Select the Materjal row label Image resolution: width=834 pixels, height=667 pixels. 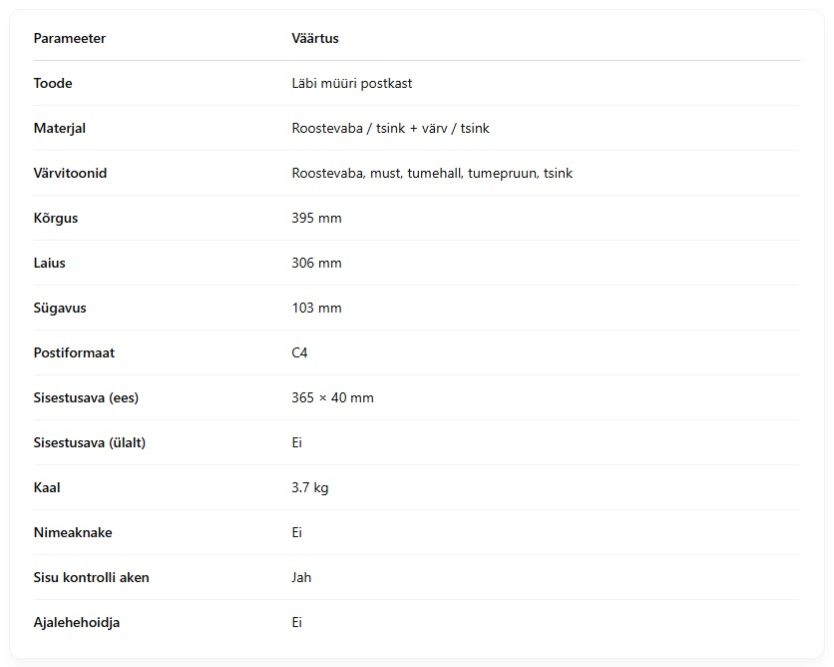[60, 128]
